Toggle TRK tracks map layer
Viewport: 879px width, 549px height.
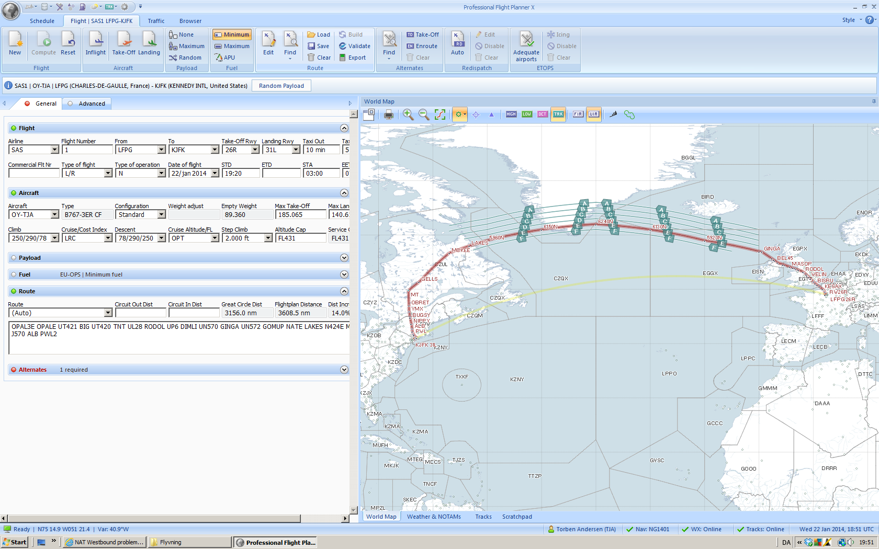(558, 115)
